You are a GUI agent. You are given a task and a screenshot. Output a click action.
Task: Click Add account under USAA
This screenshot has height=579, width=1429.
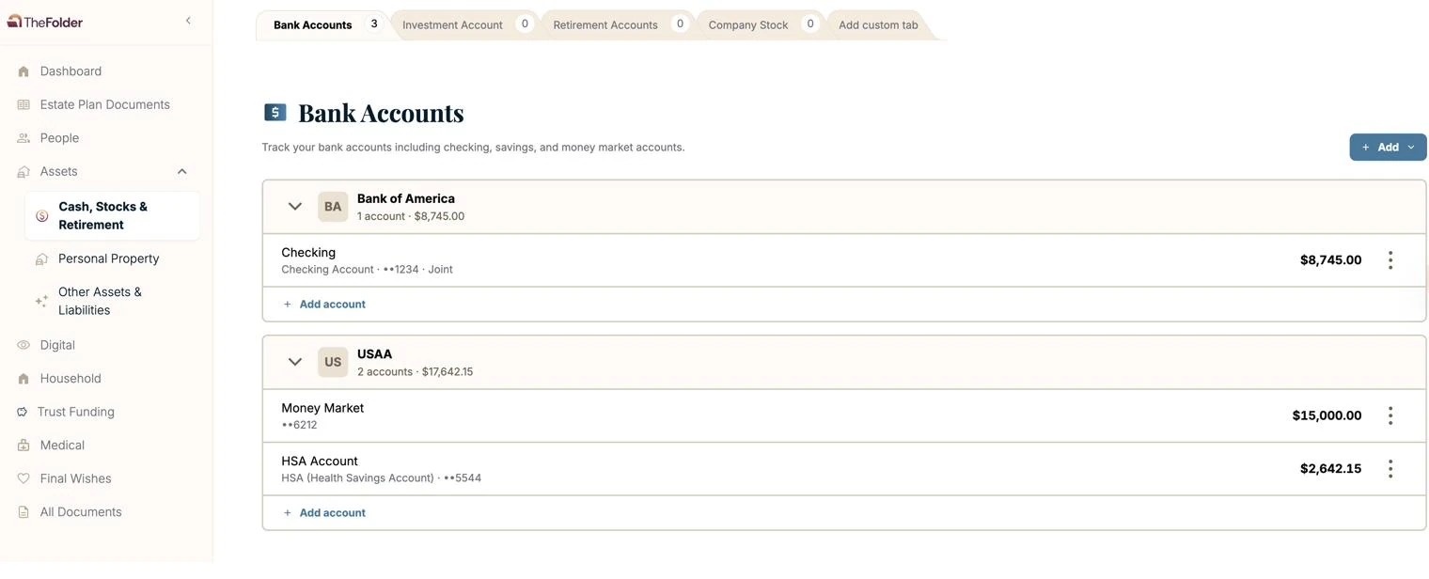tap(324, 513)
